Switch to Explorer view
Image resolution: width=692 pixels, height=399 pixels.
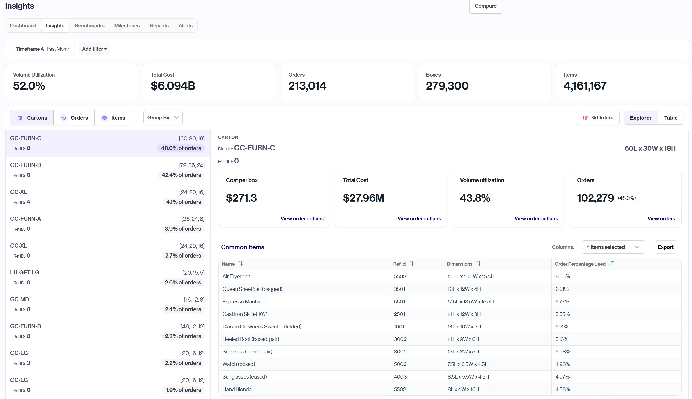tap(641, 118)
